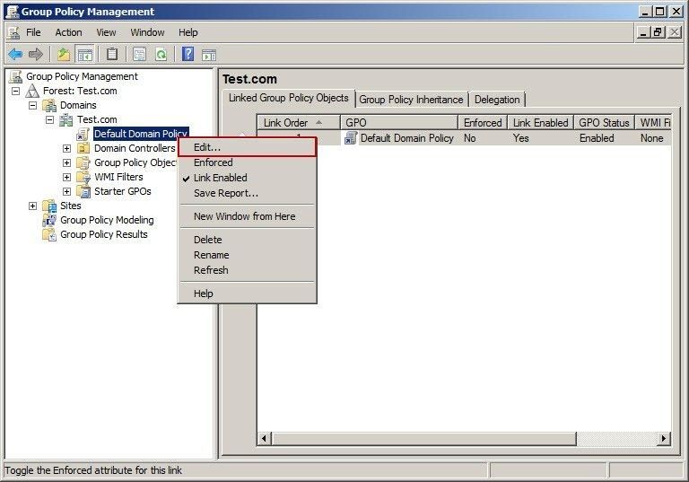Click the Default Domain Policy link icon in tree
Image resolution: width=689 pixels, height=482 pixels.
(x=83, y=134)
